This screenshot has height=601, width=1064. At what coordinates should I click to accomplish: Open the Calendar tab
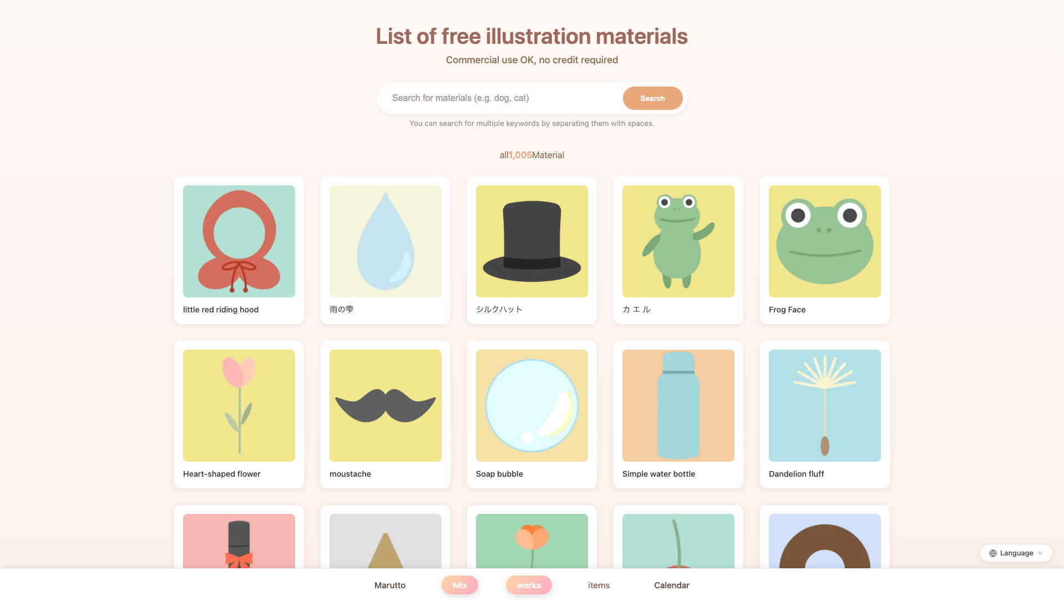672,585
